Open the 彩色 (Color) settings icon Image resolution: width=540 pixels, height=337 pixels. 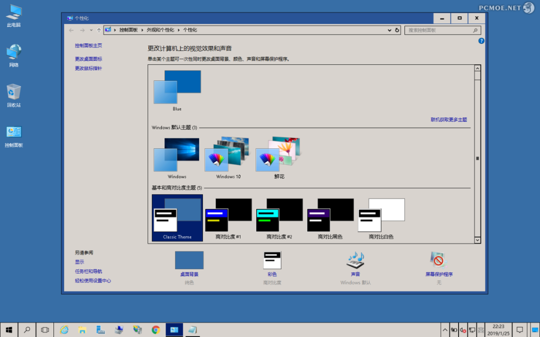click(x=272, y=260)
